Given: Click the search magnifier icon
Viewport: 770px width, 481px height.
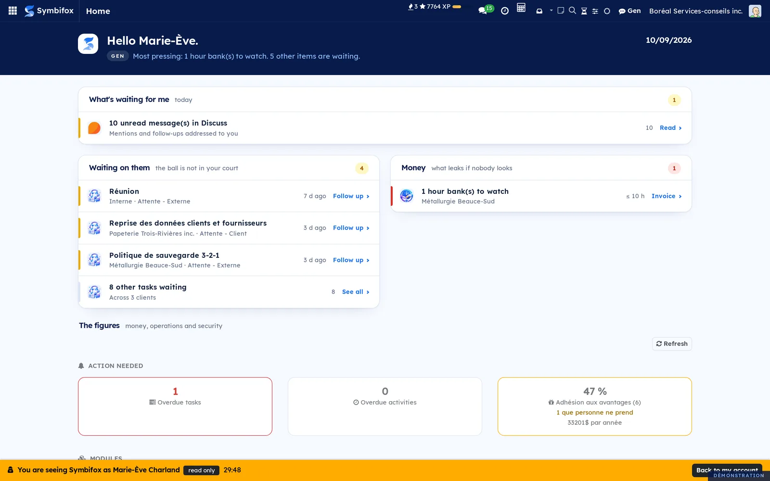Looking at the screenshot, I should (572, 11).
